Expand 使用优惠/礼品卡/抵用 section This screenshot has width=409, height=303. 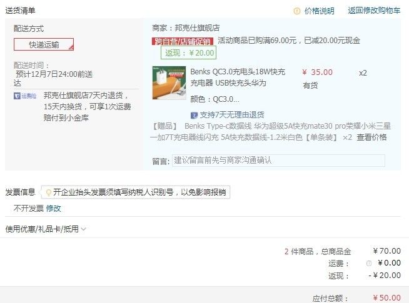(46, 229)
